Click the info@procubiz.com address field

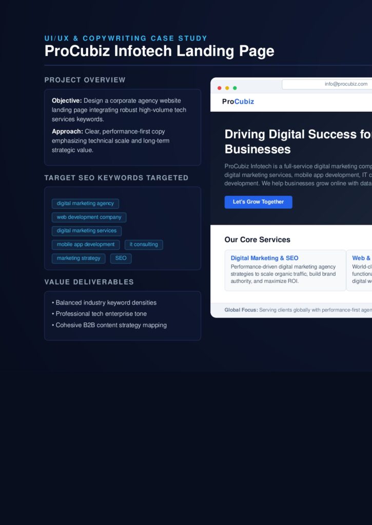tap(327, 84)
